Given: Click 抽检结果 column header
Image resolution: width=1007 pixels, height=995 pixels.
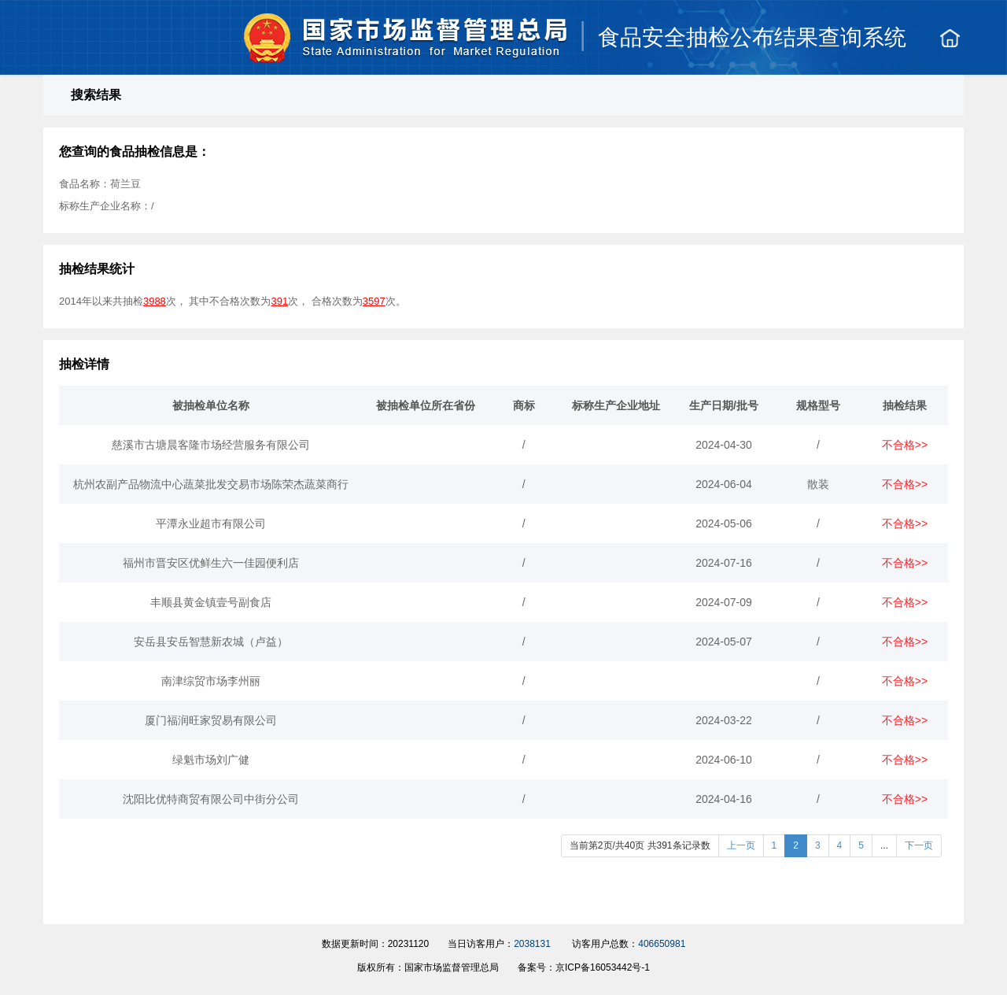Looking at the screenshot, I should tap(905, 405).
